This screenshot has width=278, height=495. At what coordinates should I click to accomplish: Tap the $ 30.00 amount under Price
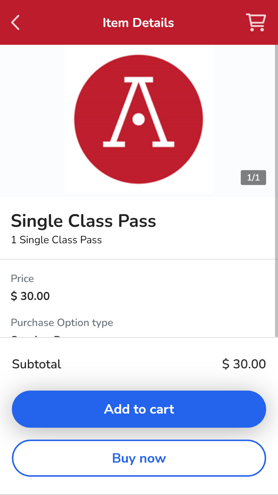[x=30, y=296]
